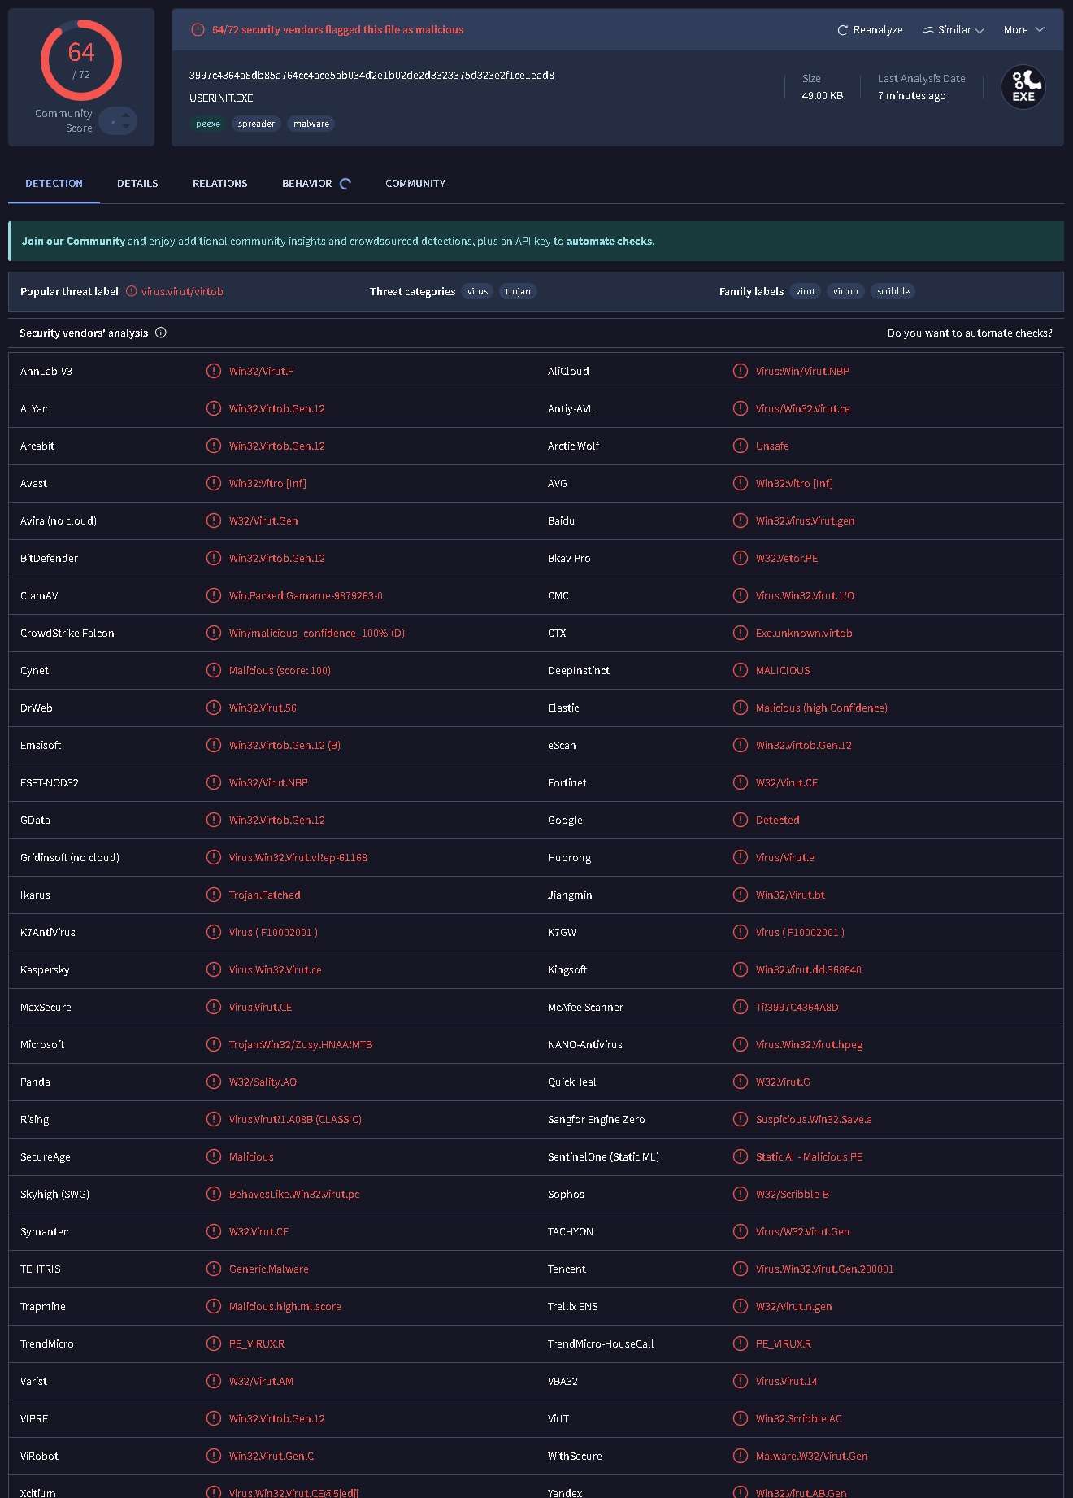Follow the Join our Community link
The width and height of the screenshot is (1073, 1498).
(73, 242)
